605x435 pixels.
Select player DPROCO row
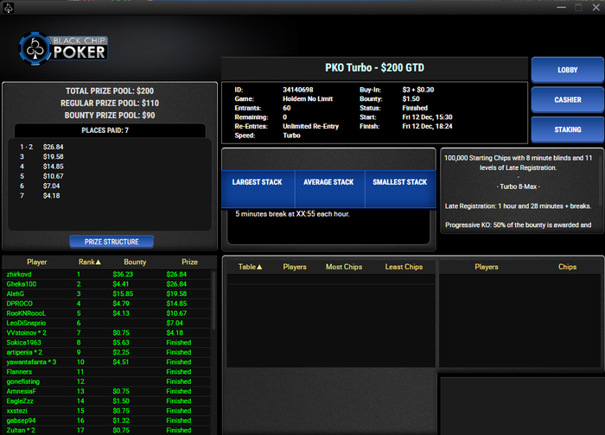click(x=107, y=304)
